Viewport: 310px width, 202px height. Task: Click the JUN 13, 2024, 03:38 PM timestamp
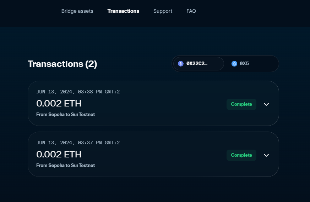(78, 92)
